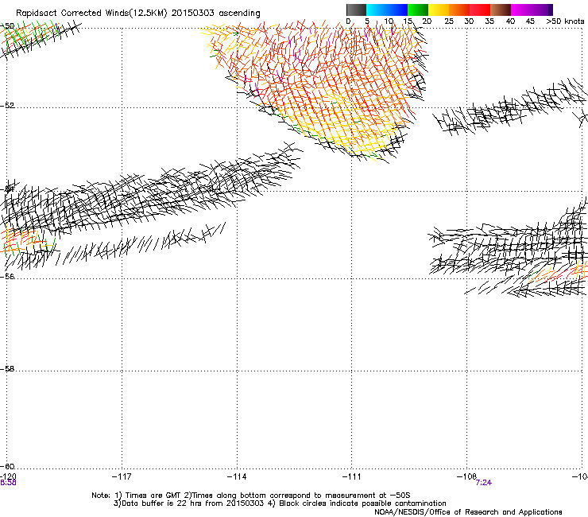Click the -52 latitude axis label
The image size is (588, 517).
(x=7, y=106)
